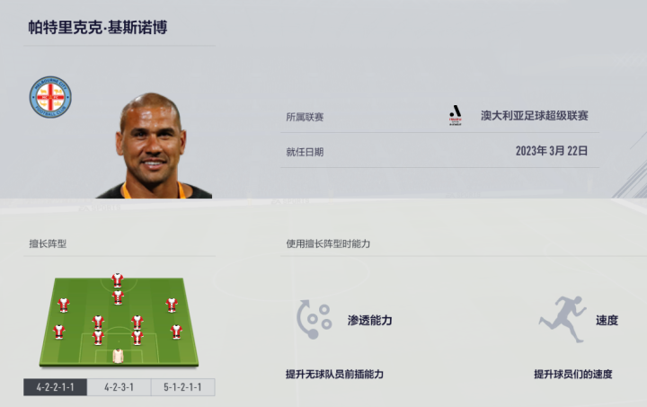Click the Melbourne City club badge
Viewport: 647px width, 407px height.
coord(50,97)
